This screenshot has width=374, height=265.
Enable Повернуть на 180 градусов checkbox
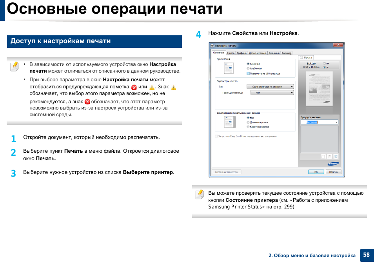[248, 73]
